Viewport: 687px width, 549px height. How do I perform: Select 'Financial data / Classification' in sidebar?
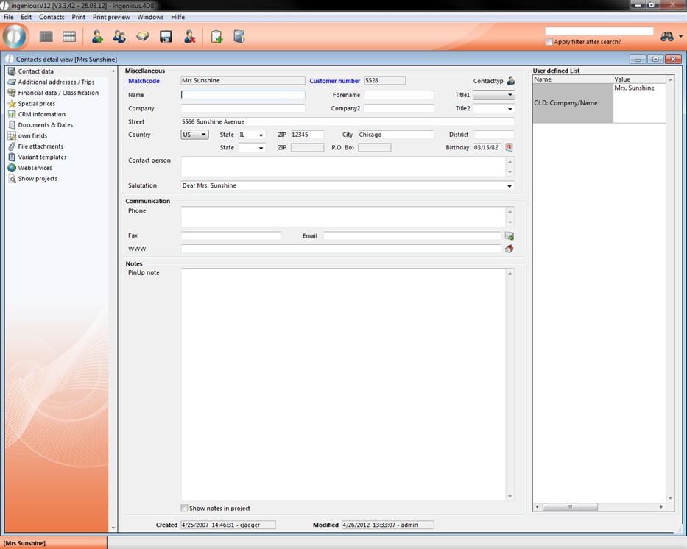pyautogui.click(x=58, y=93)
